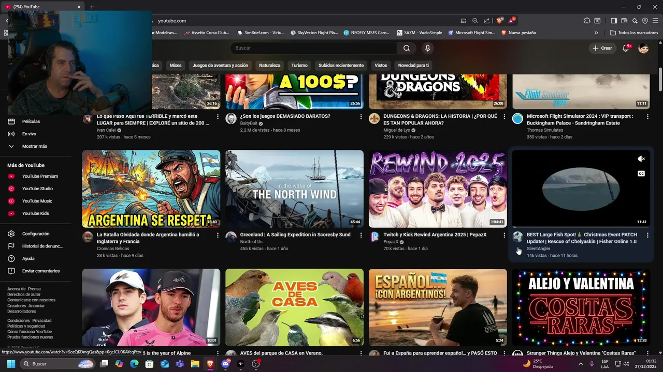Expand hidden bookmarks with double chevron
Screen dimensions: 663x372
pos(596,33)
